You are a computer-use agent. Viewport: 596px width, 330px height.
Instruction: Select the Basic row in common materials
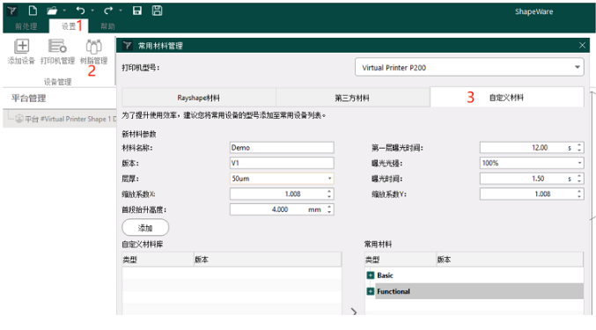(x=479, y=275)
